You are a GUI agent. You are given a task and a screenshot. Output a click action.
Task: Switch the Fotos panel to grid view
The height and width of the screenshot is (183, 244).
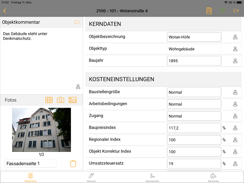point(49,100)
